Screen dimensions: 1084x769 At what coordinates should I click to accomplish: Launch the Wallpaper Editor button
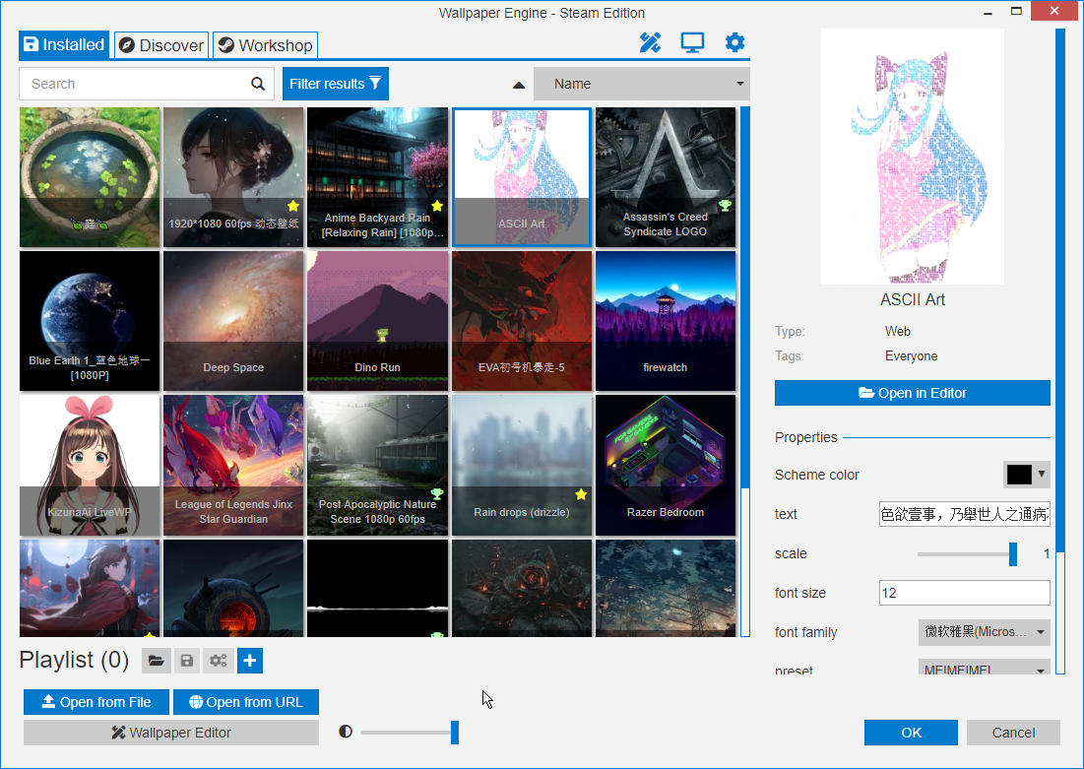tap(170, 733)
